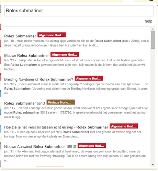Open the 'Rolex Submariner' first result
158x171 pixels.
tap(20, 36)
